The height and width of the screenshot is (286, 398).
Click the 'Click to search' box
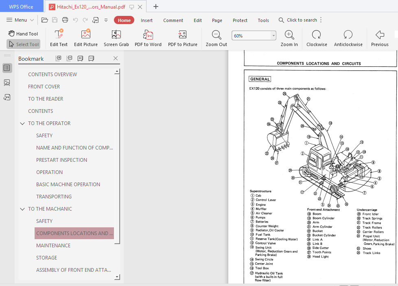298,20
